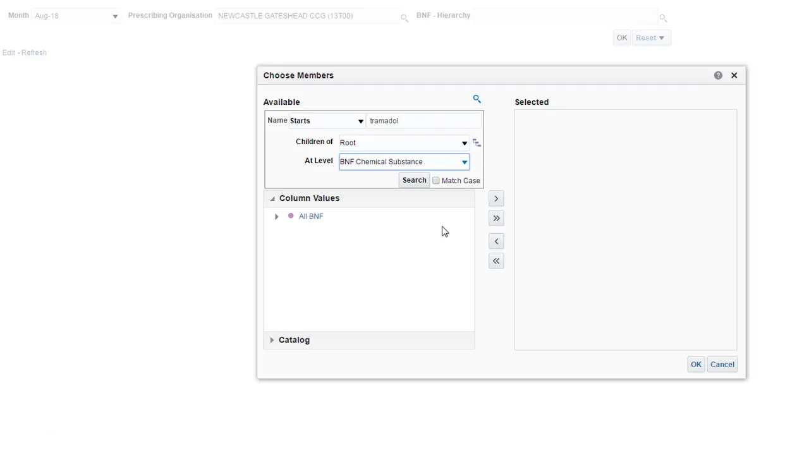Click the BNF - Hierarchy search icon
The width and height of the screenshot is (809, 455).
click(x=663, y=18)
